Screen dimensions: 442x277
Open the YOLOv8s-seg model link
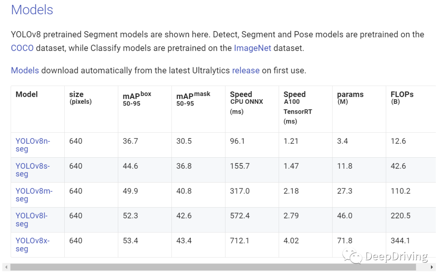tap(32, 170)
